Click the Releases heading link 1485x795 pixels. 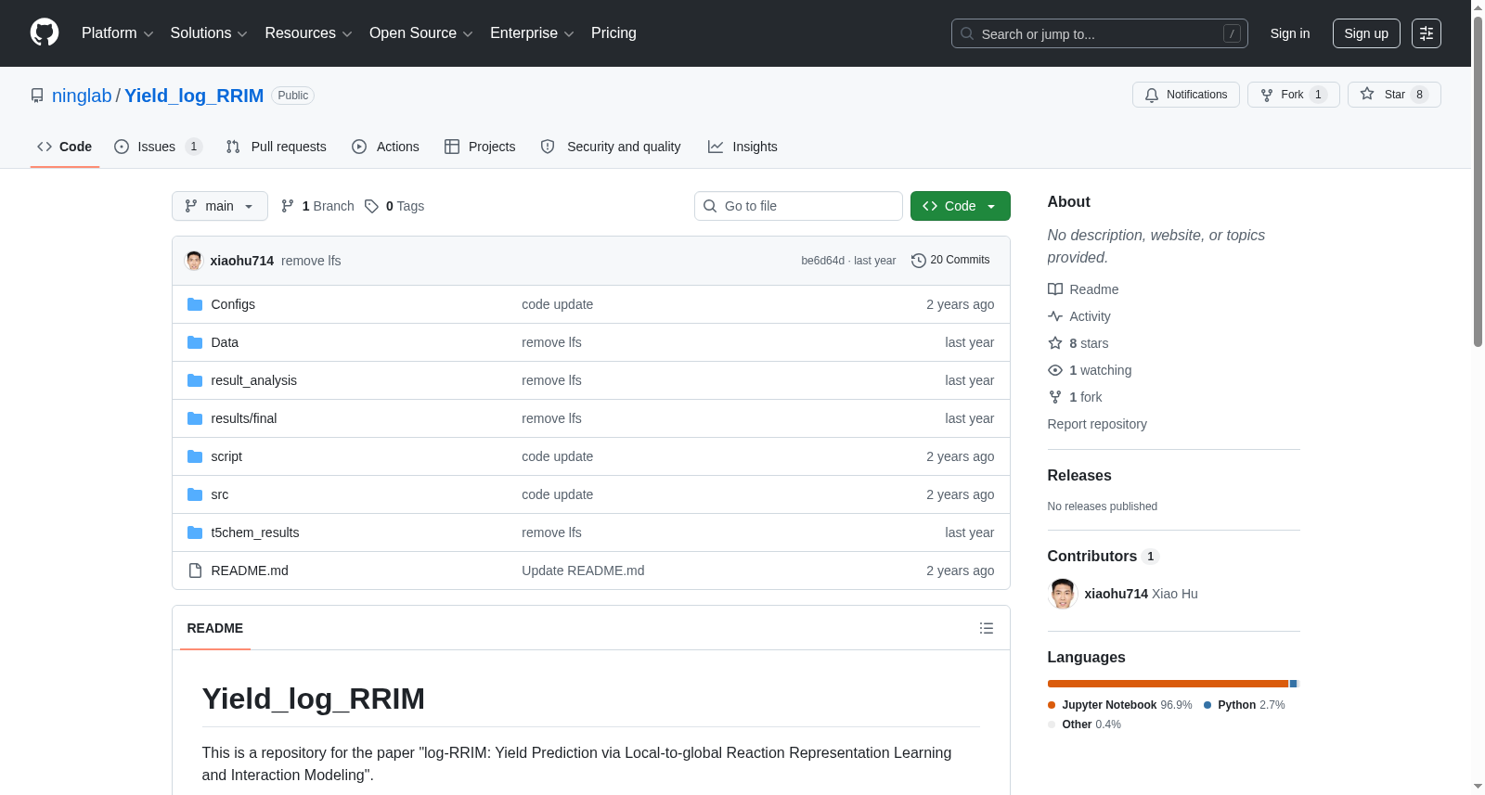(x=1079, y=475)
